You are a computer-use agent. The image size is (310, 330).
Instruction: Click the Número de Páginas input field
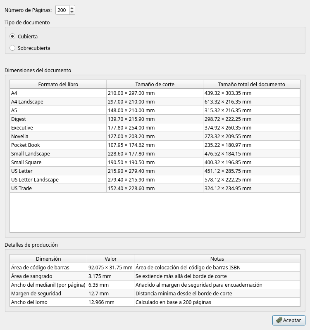62,10
